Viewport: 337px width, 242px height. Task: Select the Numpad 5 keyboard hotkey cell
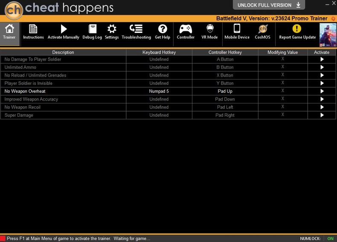pos(159,91)
